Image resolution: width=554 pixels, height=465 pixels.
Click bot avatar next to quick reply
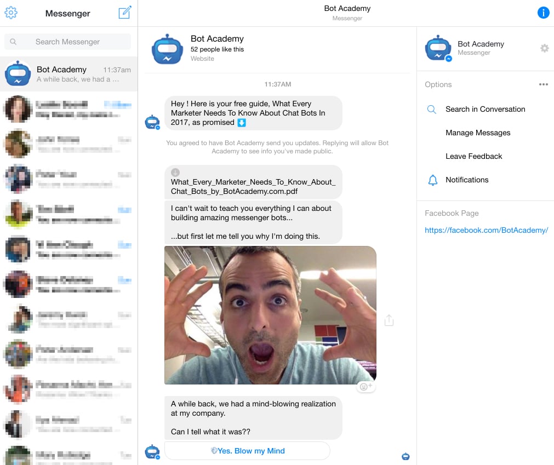[152, 452]
